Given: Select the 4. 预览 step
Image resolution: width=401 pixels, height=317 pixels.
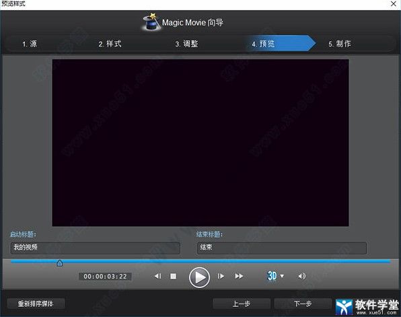Looking at the screenshot, I should [263, 44].
